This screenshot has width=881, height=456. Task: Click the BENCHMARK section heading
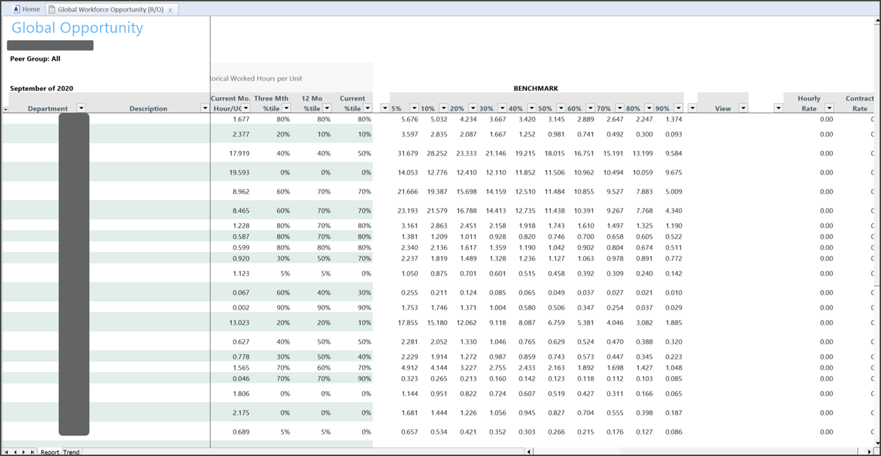[x=536, y=89]
